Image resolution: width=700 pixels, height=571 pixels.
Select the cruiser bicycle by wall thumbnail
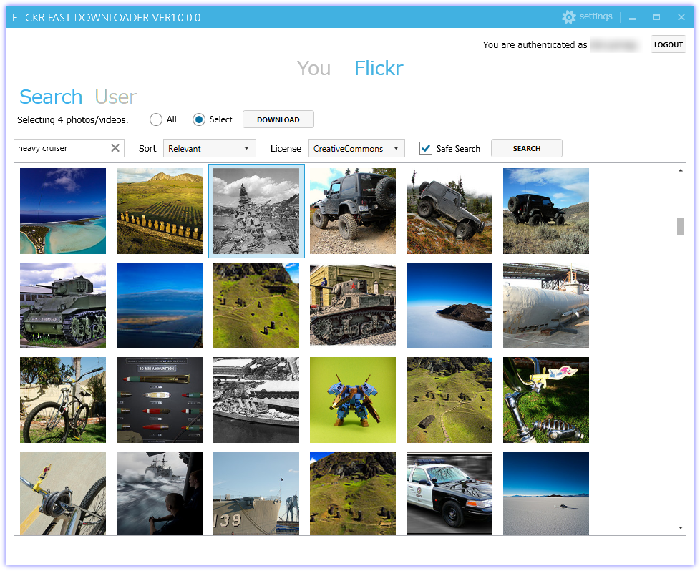click(63, 400)
